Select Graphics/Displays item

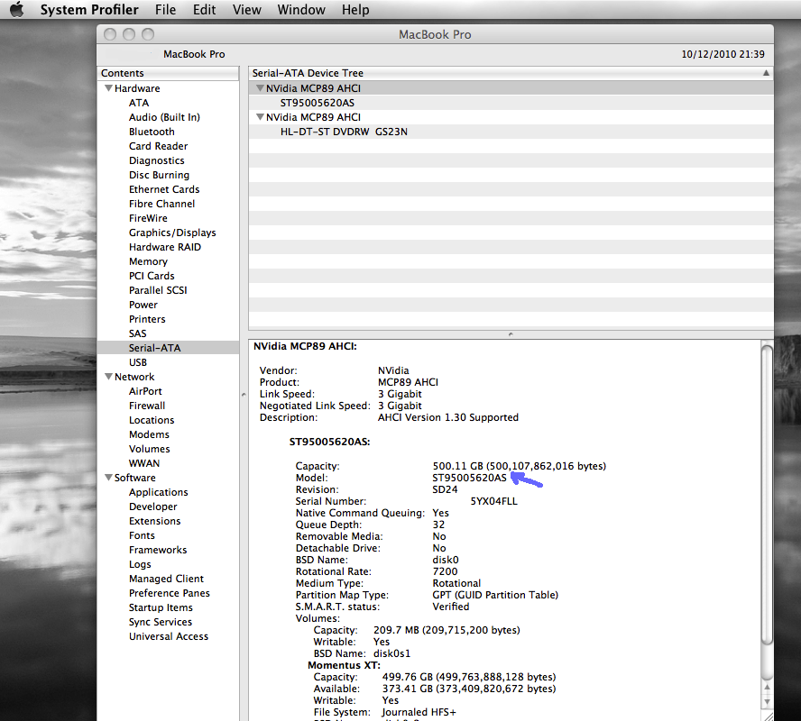[172, 233]
